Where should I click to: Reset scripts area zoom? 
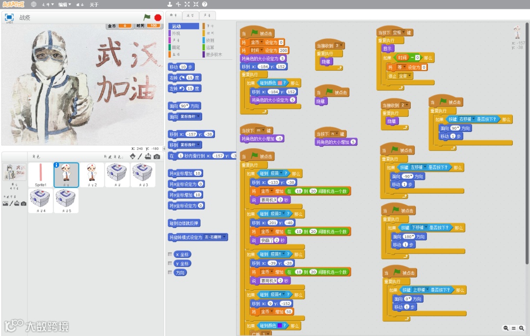[513, 328]
